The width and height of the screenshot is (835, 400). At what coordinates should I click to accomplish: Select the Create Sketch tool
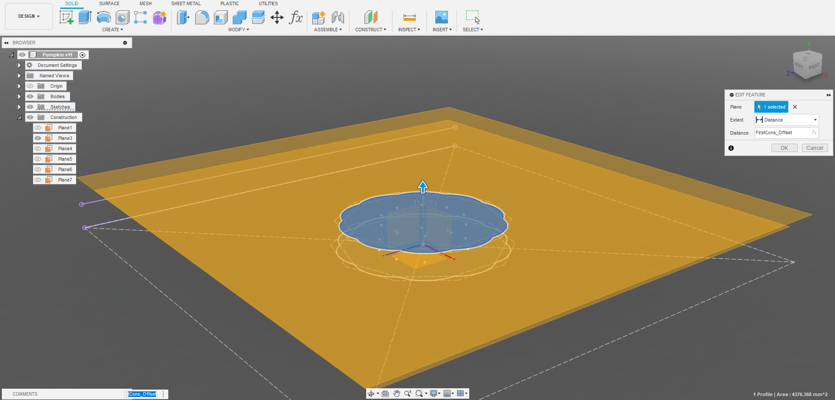[x=67, y=17]
